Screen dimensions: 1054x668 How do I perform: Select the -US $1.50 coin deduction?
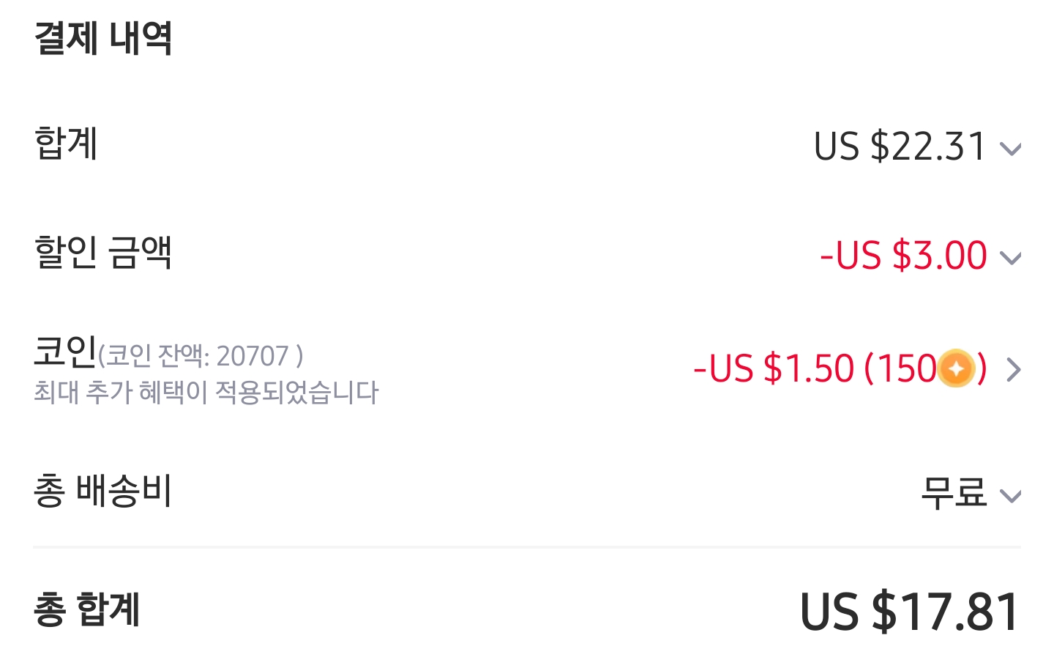773,368
